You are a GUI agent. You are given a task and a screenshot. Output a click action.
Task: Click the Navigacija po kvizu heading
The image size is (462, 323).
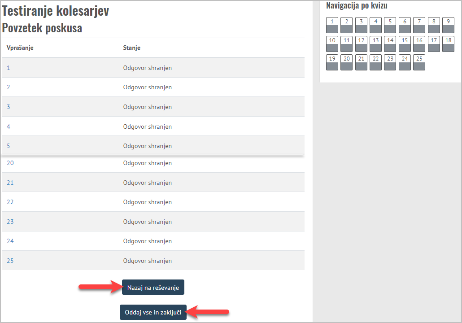coord(357,5)
